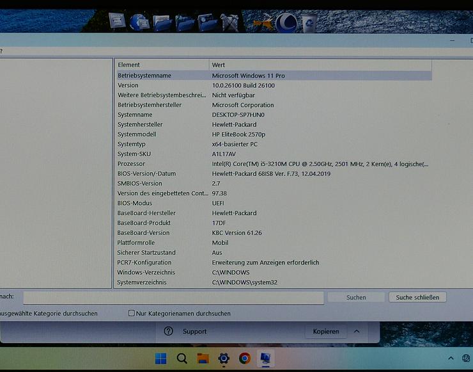Viewport: 473px width, 372px height.
Task: Click the HP EliteBook 2570p value
Action: click(238, 134)
